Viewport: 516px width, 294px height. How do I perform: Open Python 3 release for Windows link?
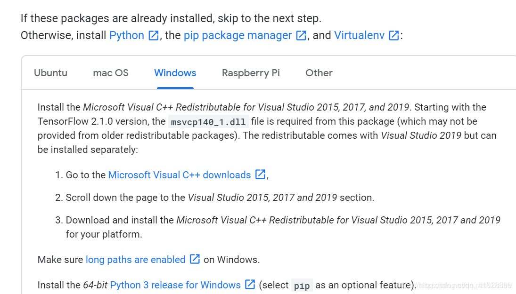(x=175, y=285)
